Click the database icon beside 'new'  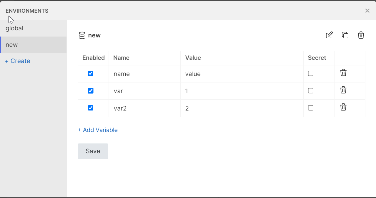(81, 35)
